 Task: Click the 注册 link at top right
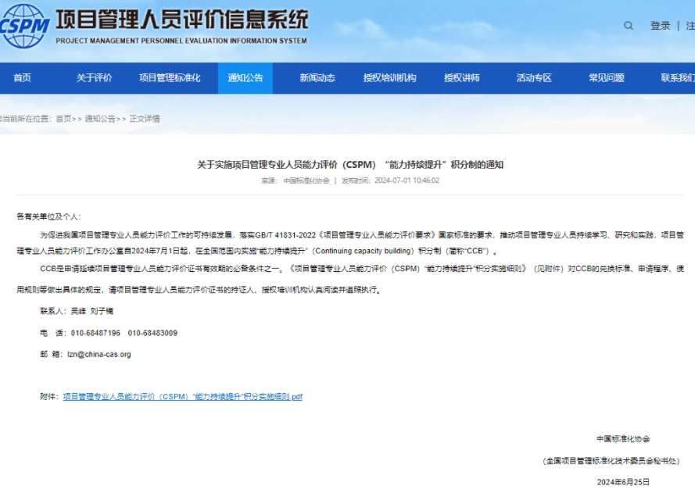pyautogui.click(x=690, y=25)
